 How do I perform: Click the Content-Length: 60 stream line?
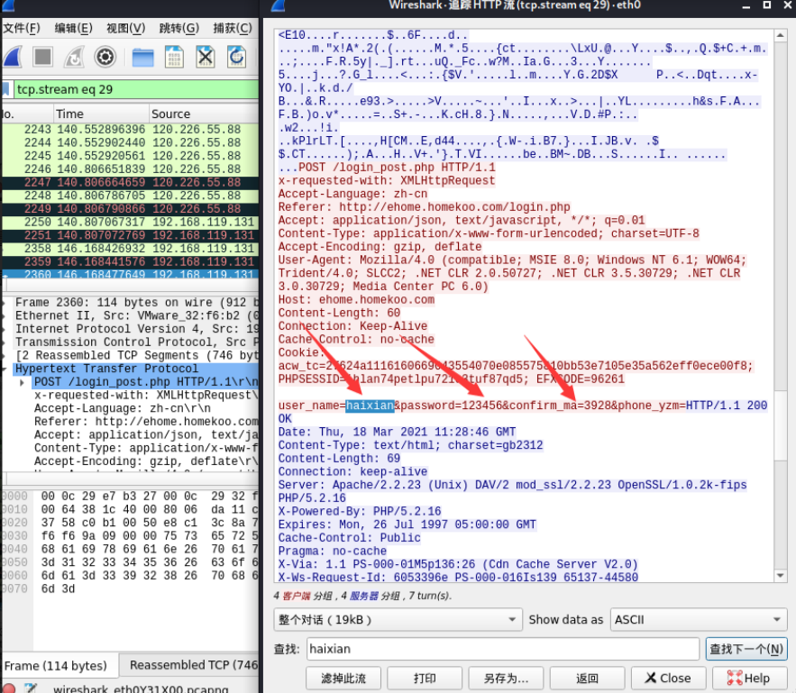pos(339,313)
